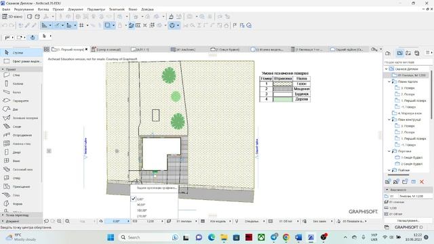The width and height of the screenshot is (434, 244).
Task: Toggle the highlighted selection rectangle button
Action: click(107, 26)
